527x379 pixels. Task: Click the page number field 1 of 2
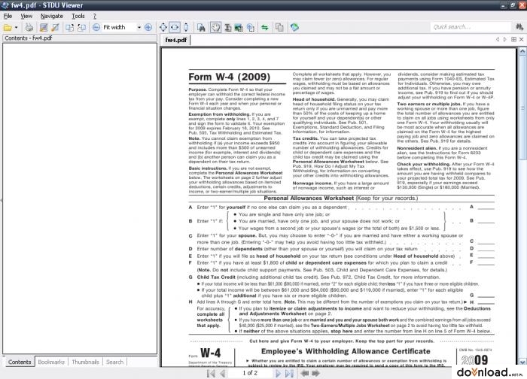(x=250, y=373)
